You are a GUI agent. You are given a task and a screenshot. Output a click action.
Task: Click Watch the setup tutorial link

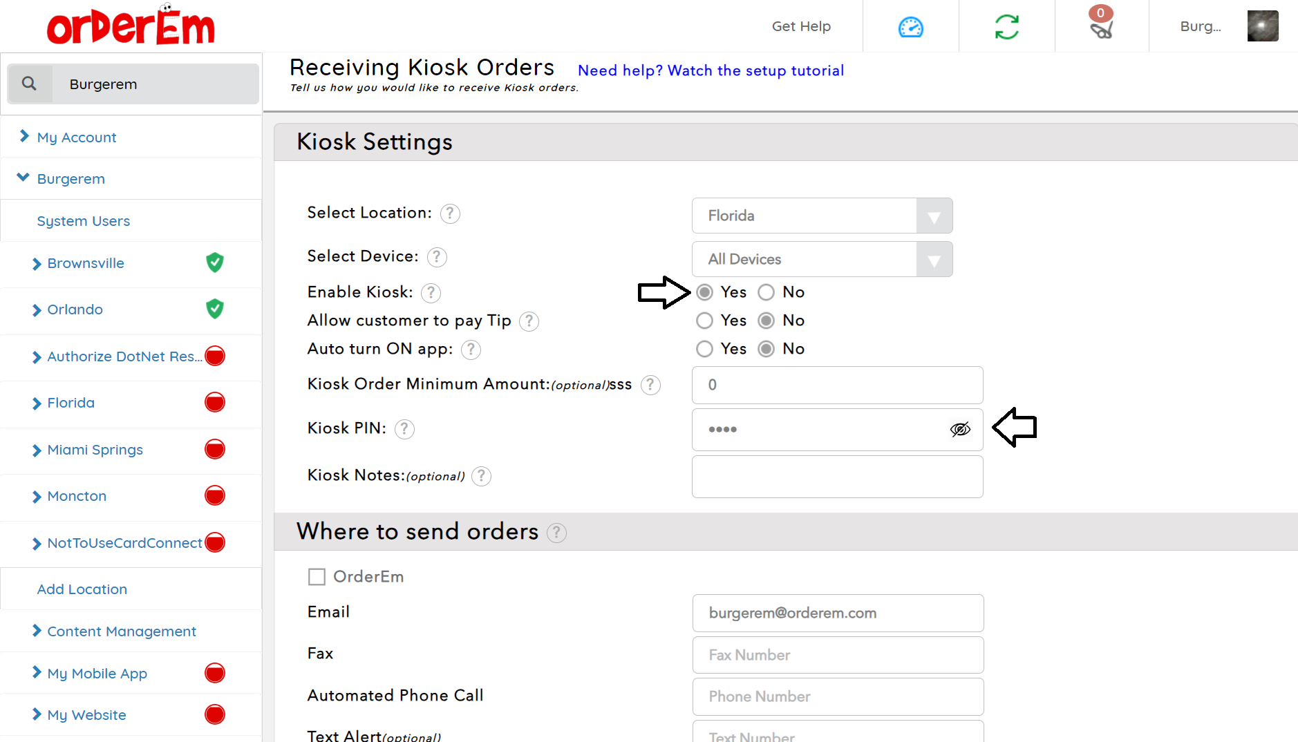point(711,70)
